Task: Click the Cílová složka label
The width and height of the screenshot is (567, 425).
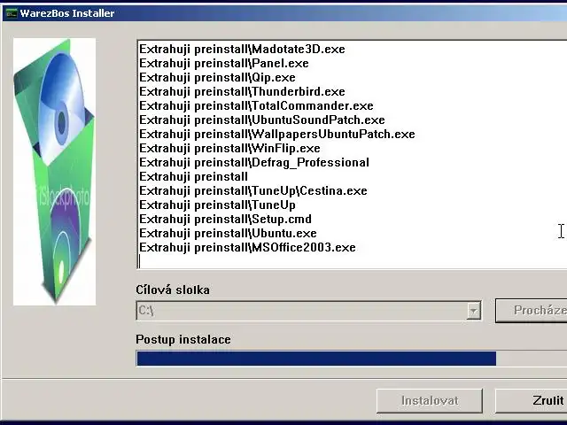Action: coord(173,290)
